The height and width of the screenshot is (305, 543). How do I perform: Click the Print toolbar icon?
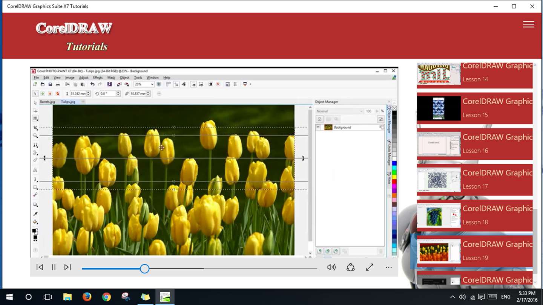pyautogui.click(x=58, y=84)
